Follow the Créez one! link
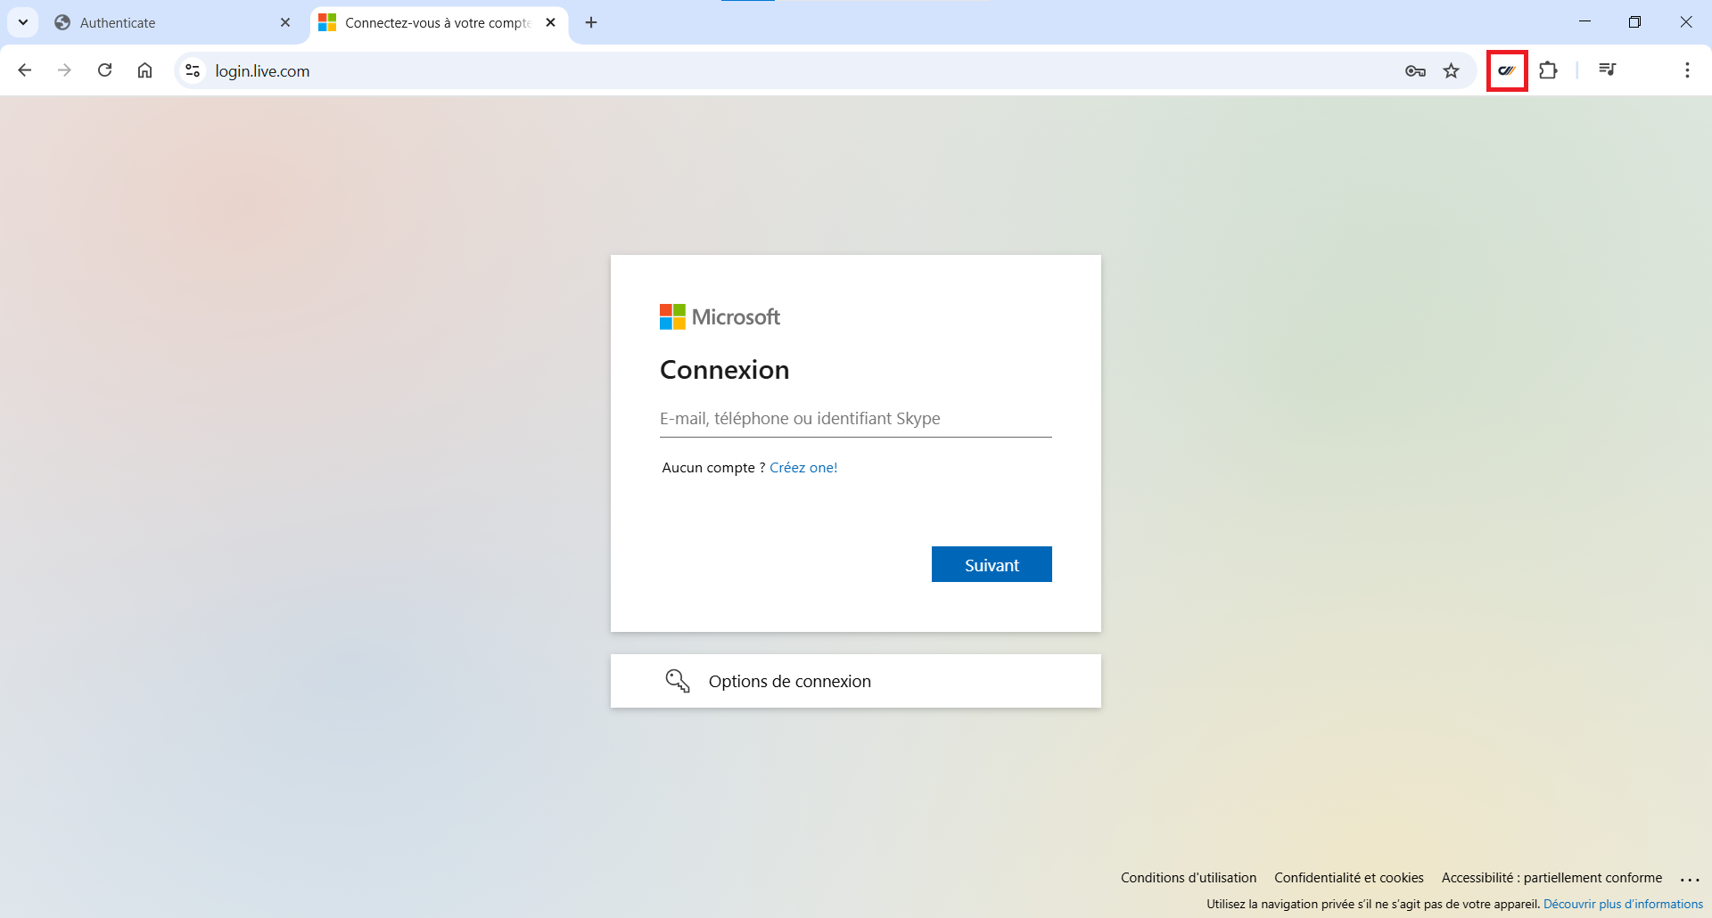This screenshot has width=1712, height=918. click(x=803, y=468)
